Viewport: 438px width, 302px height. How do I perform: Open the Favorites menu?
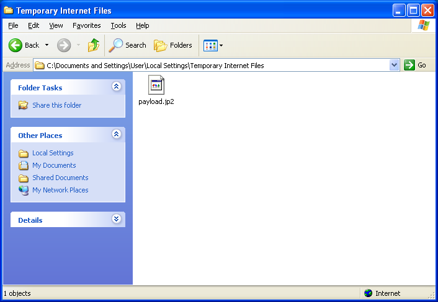click(86, 25)
